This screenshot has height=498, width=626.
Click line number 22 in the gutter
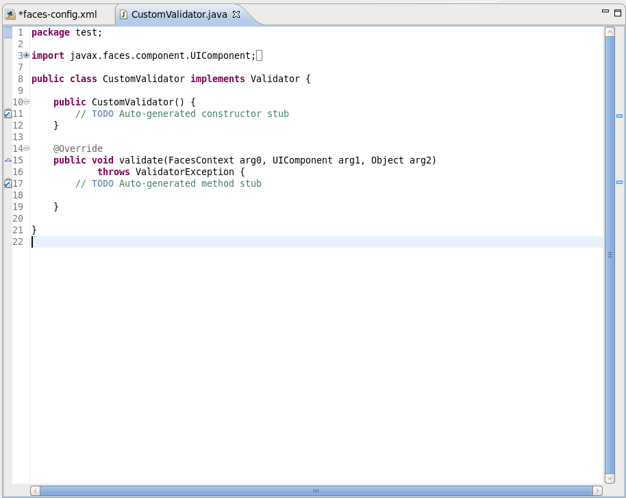pos(18,241)
